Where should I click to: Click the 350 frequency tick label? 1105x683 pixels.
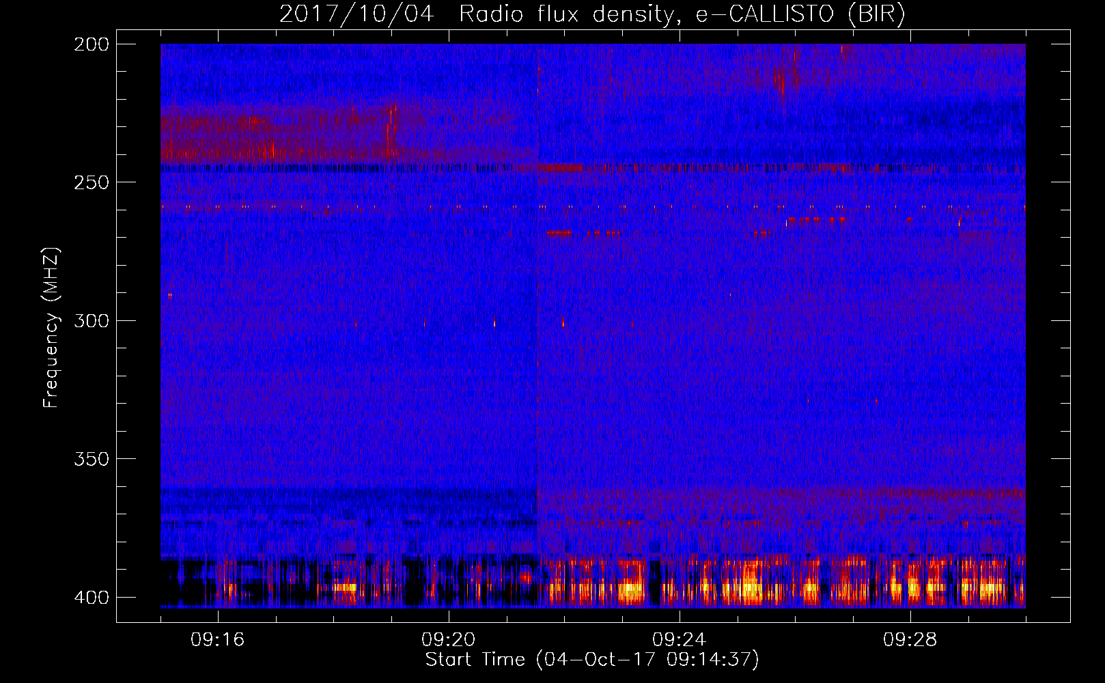tap(91, 459)
